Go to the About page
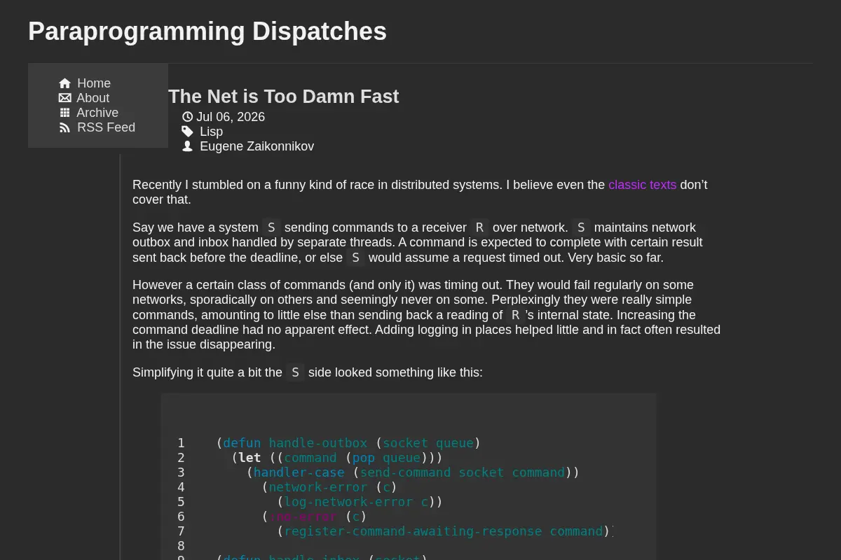 (93, 98)
